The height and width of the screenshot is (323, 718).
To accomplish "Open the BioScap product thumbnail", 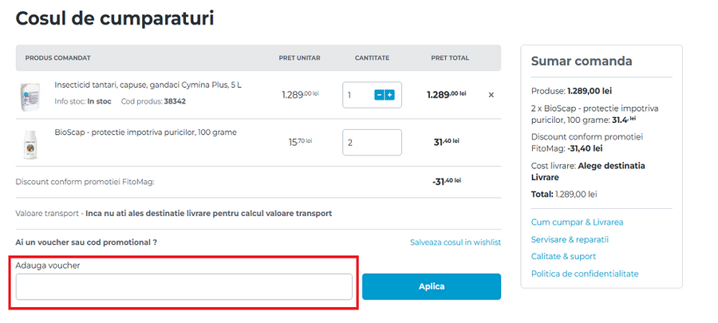I will coord(30,144).
